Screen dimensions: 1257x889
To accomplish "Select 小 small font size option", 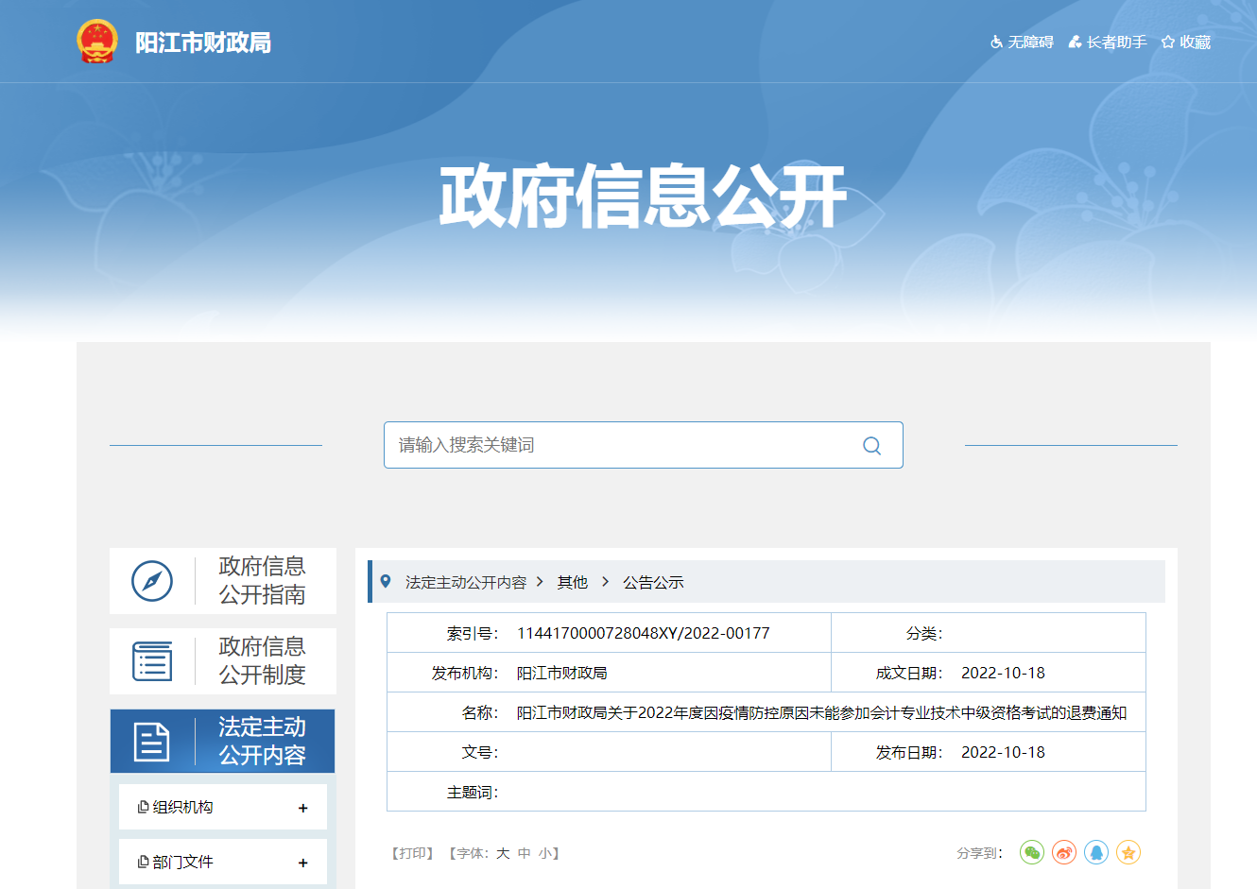I will [545, 852].
